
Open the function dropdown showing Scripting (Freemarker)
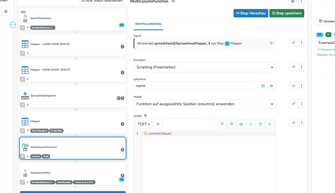pos(204,67)
